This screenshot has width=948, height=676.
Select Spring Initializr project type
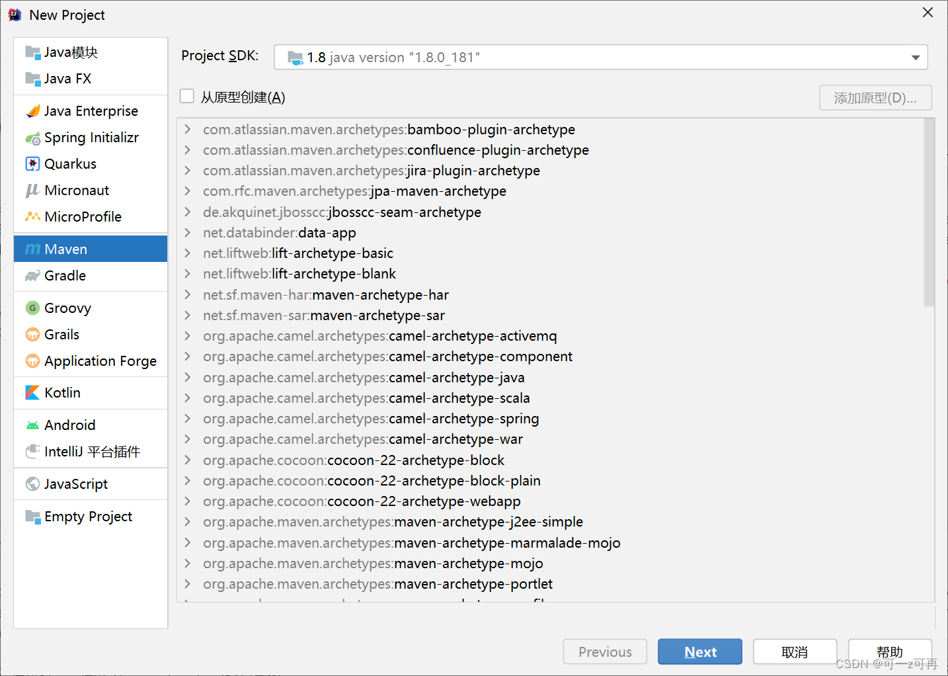(x=91, y=138)
